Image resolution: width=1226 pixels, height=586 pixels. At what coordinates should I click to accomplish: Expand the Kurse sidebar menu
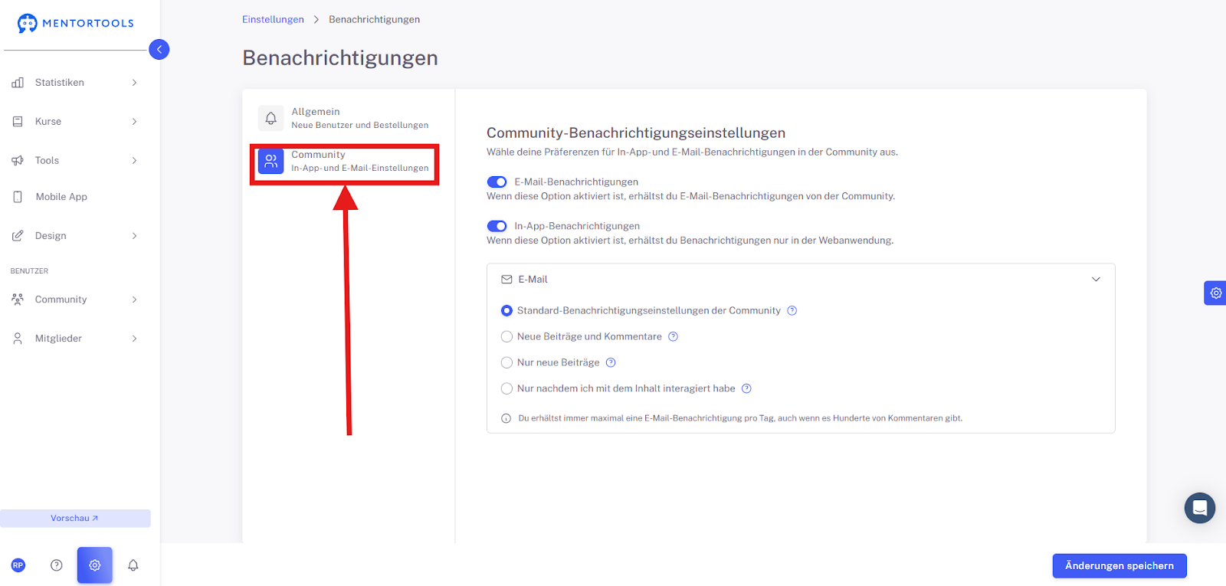coord(75,122)
